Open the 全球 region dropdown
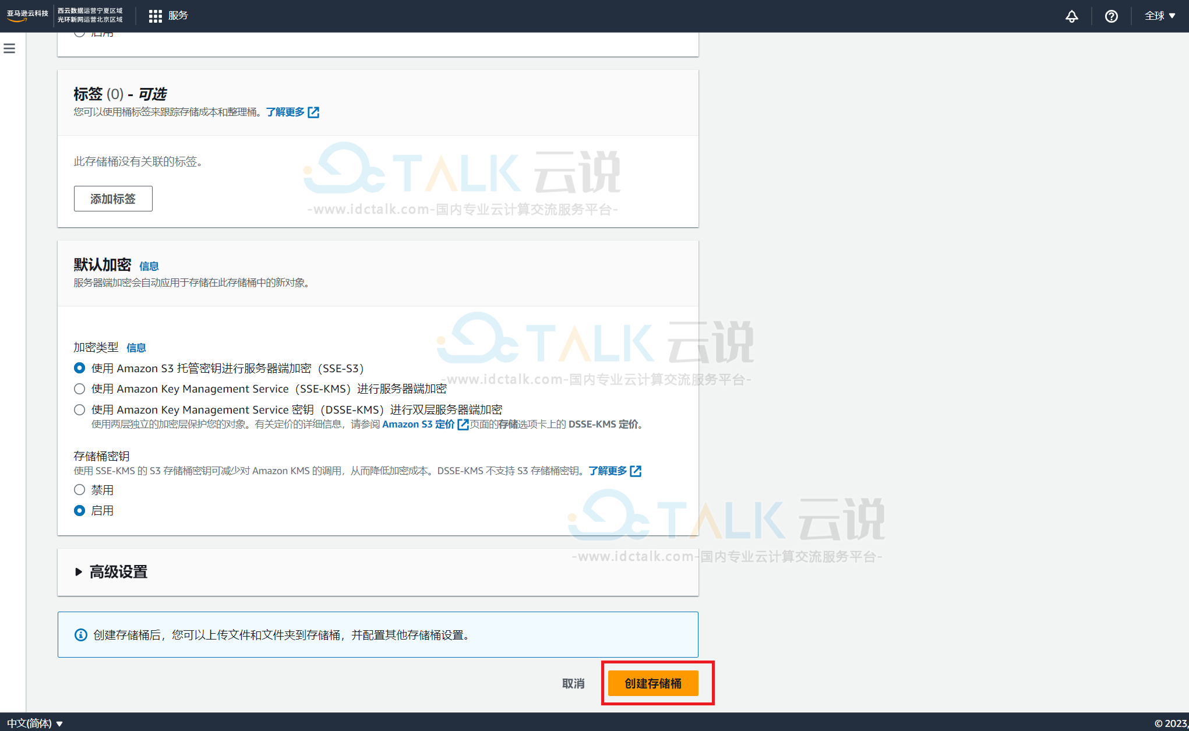Screen dimensions: 1189x731 tap(1160, 16)
